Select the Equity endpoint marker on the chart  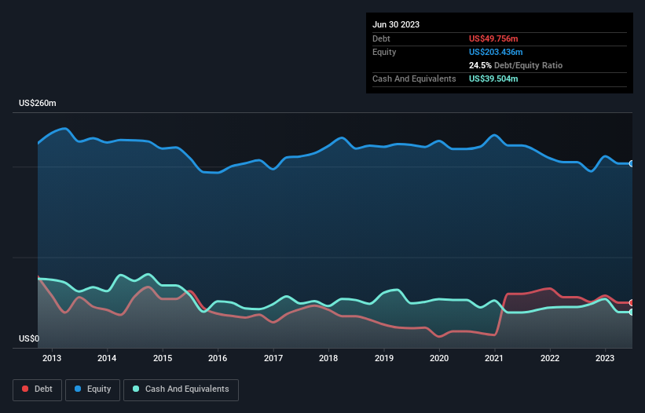(x=632, y=163)
